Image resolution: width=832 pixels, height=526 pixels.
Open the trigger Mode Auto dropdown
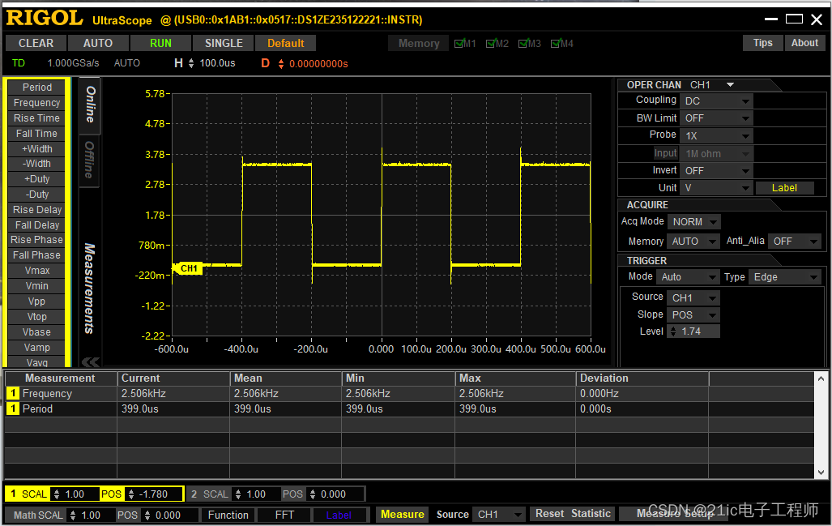(689, 277)
